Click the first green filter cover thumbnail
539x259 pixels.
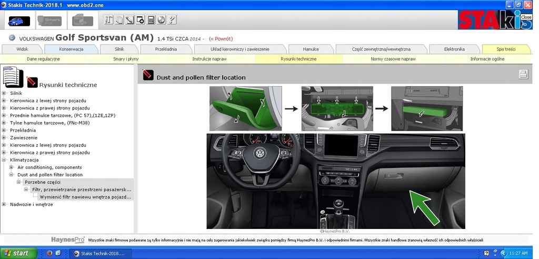point(245,108)
